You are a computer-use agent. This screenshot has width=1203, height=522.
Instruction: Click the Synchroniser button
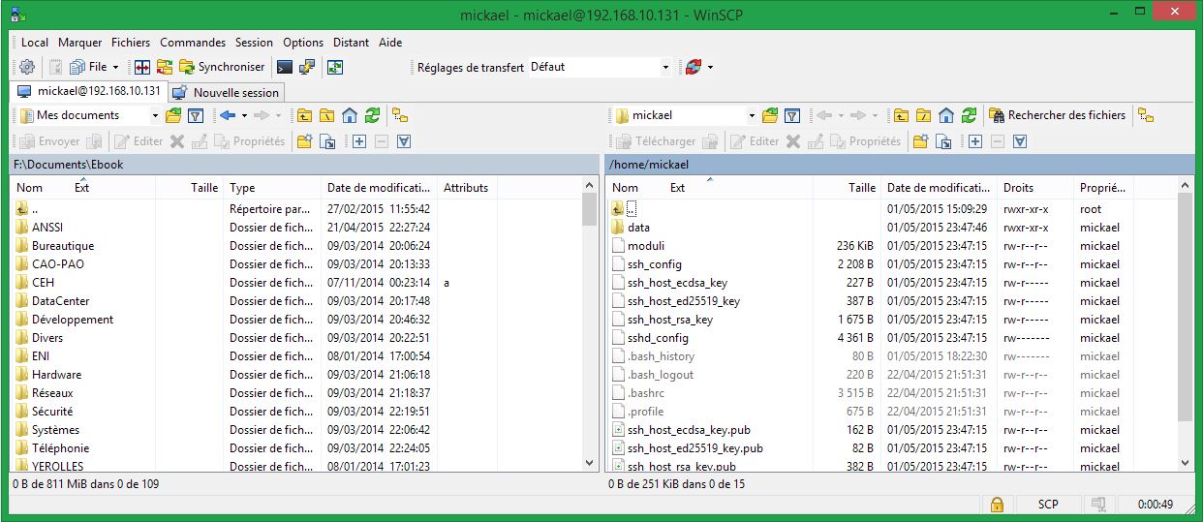(x=222, y=67)
